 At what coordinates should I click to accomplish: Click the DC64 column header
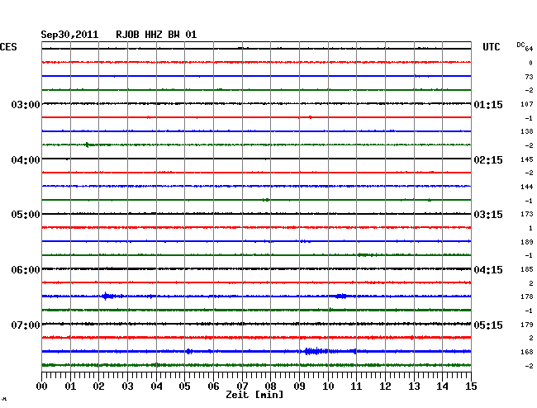pos(525,46)
